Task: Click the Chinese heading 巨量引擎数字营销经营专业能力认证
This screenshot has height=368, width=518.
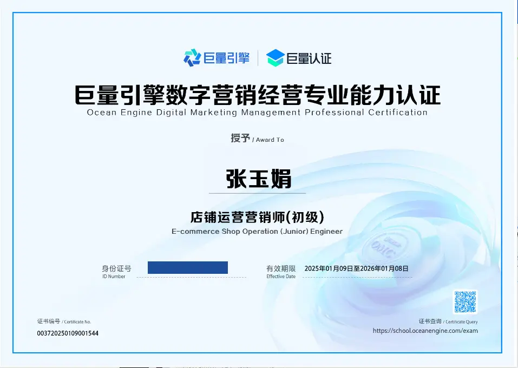Action: (257, 96)
